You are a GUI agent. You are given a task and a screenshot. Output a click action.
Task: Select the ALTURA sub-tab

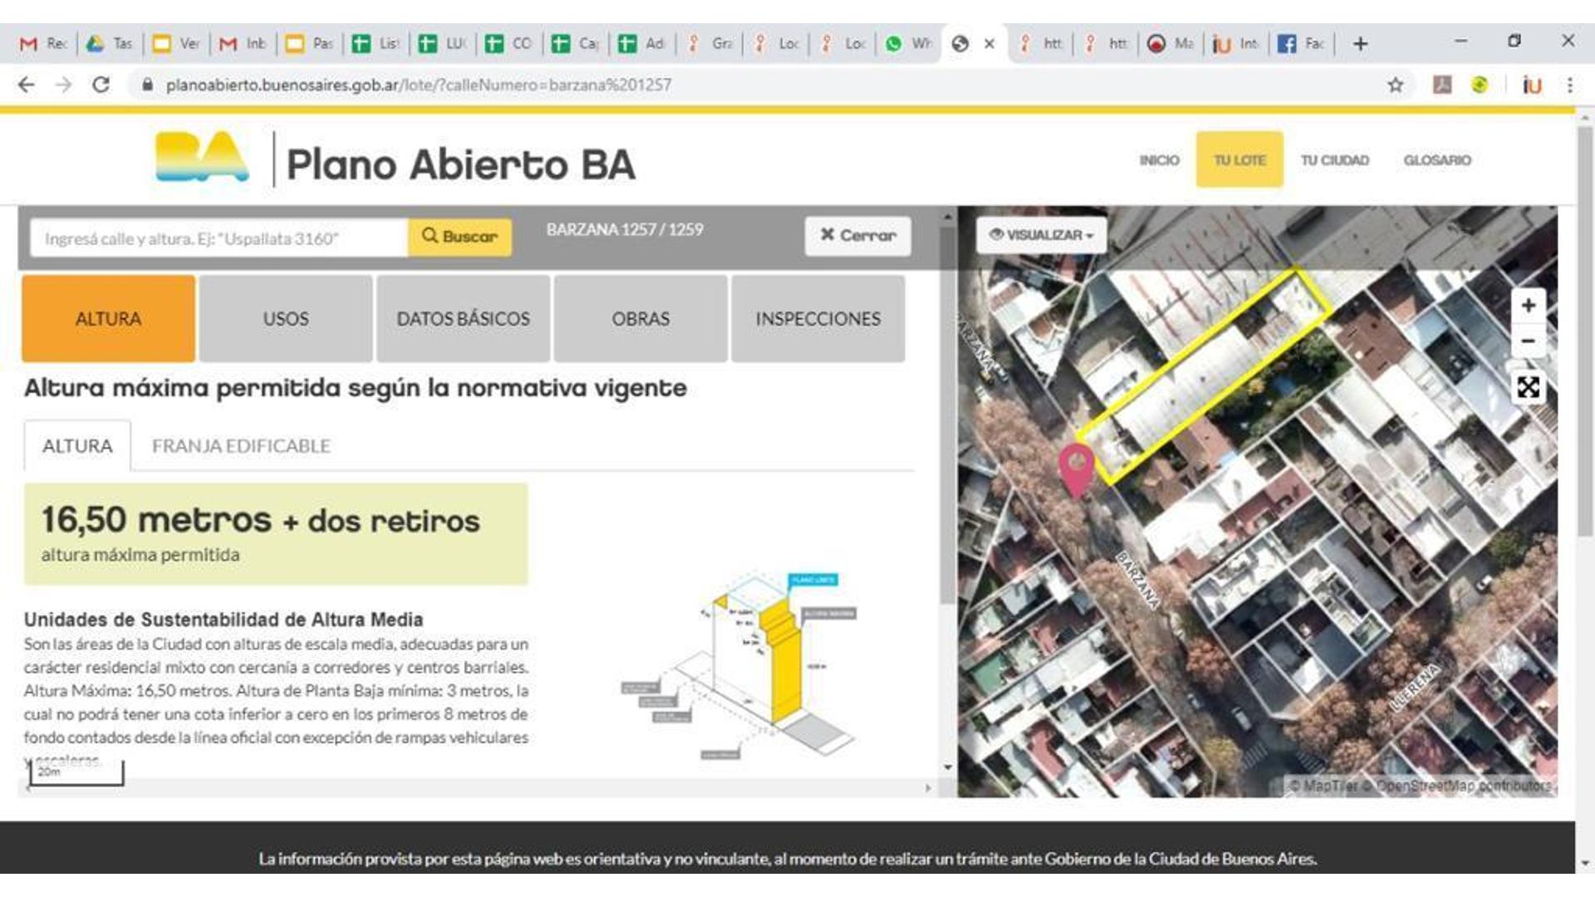[x=77, y=446]
